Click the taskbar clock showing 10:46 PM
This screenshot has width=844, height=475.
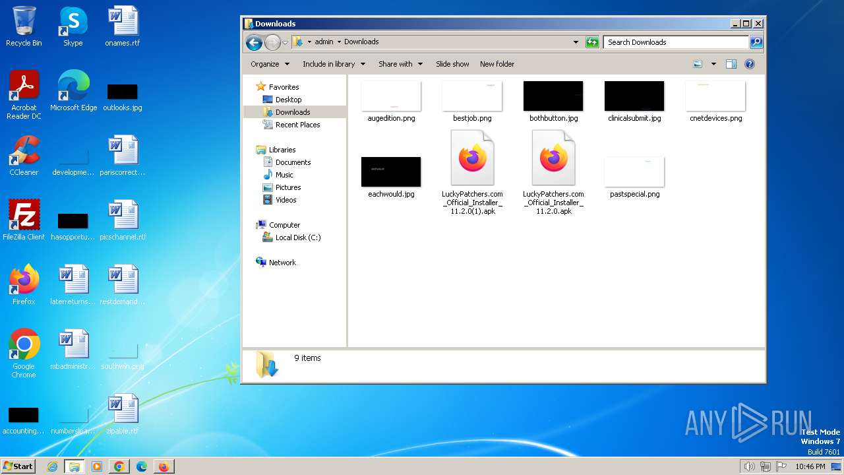click(810, 466)
